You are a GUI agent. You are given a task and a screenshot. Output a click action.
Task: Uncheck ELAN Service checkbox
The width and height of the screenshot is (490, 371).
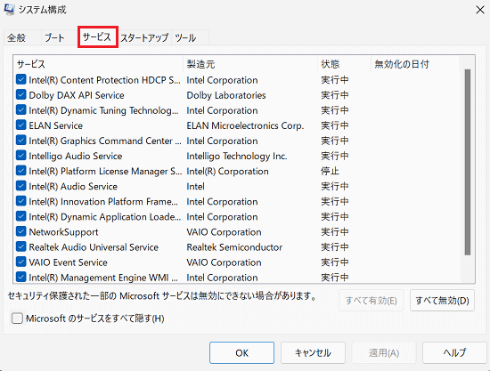pyautogui.click(x=21, y=125)
